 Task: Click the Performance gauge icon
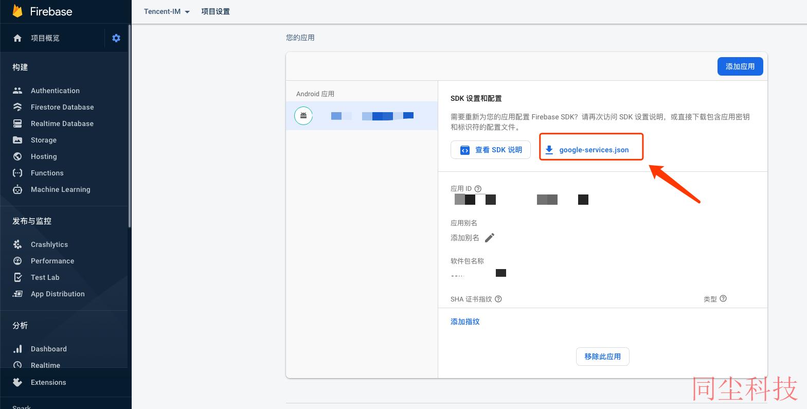pyautogui.click(x=17, y=261)
